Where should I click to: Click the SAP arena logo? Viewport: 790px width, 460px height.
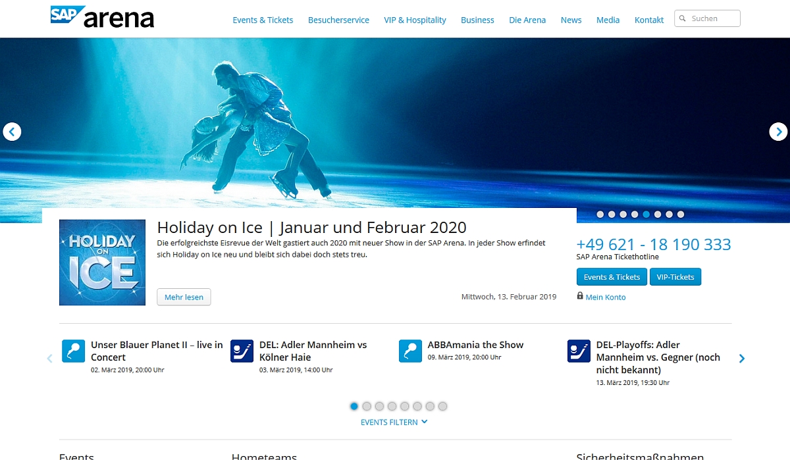coord(102,16)
